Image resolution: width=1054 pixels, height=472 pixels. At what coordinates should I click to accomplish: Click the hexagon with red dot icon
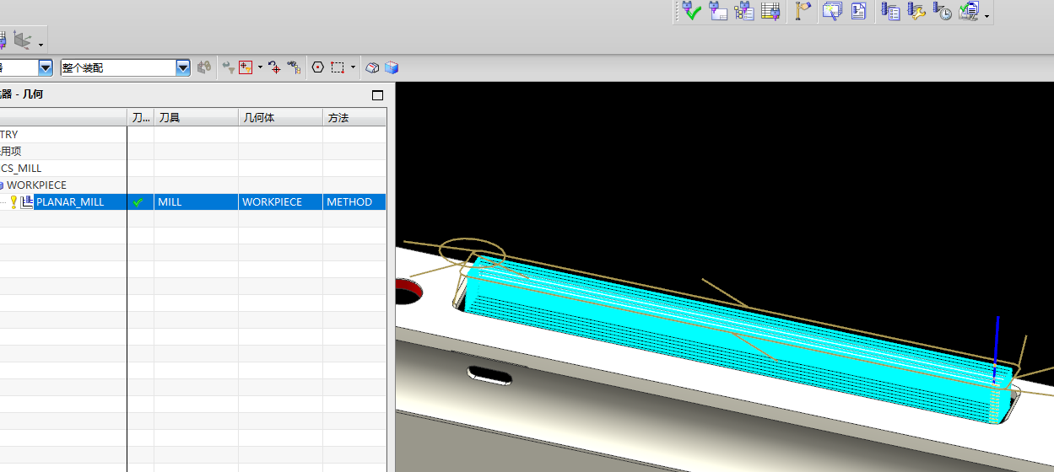[318, 67]
